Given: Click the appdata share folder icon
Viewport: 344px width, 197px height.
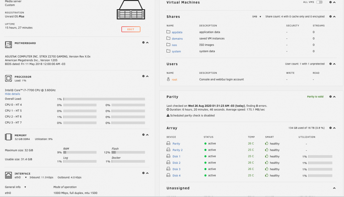Looking at the screenshot, I should coord(168,32).
